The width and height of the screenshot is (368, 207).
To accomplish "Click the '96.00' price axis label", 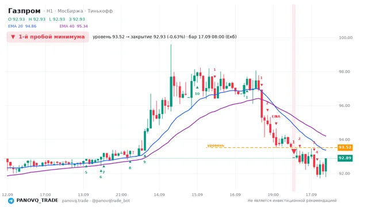I will [x=344, y=106].
